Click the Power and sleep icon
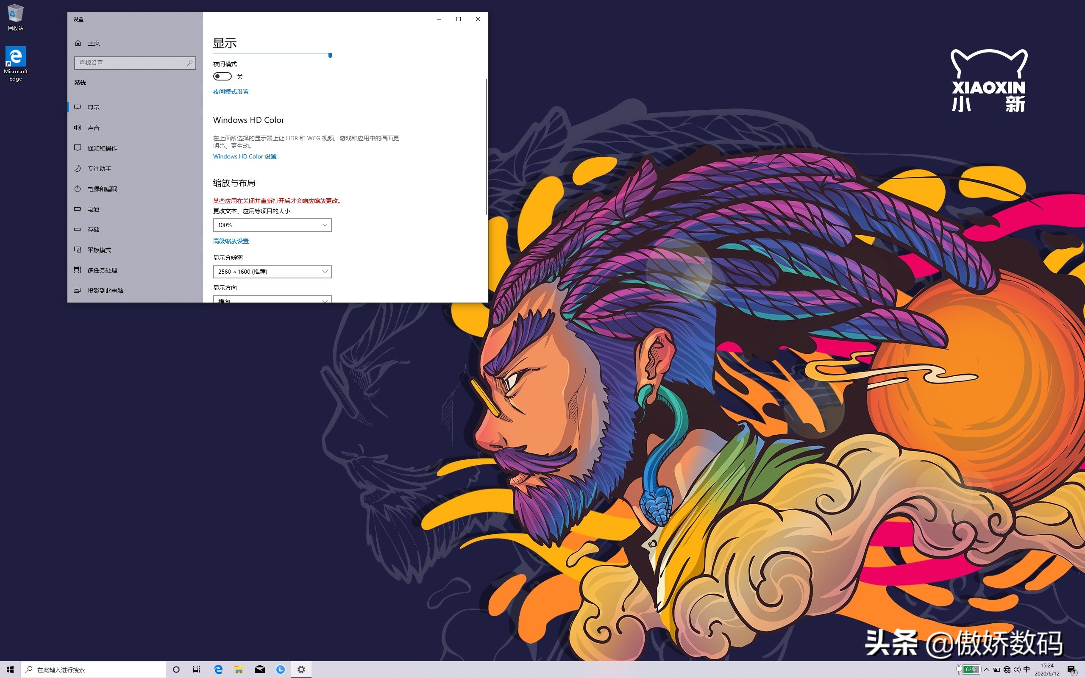Viewport: 1085px width, 678px height. 78,189
